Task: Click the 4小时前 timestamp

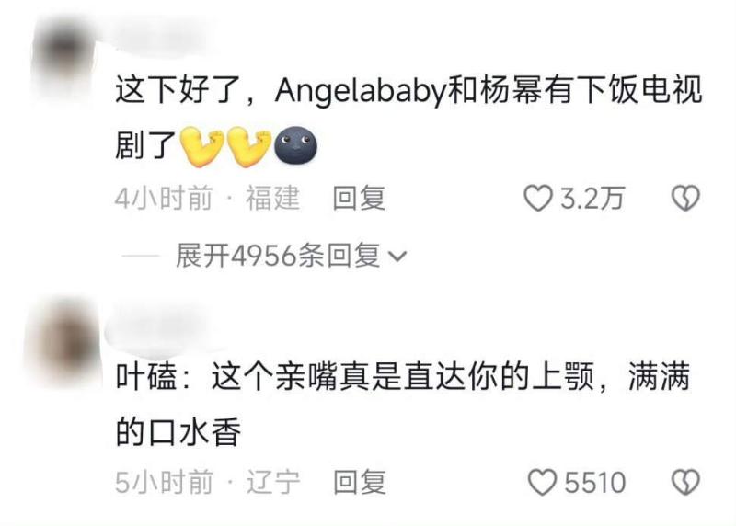Action: click(x=164, y=198)
